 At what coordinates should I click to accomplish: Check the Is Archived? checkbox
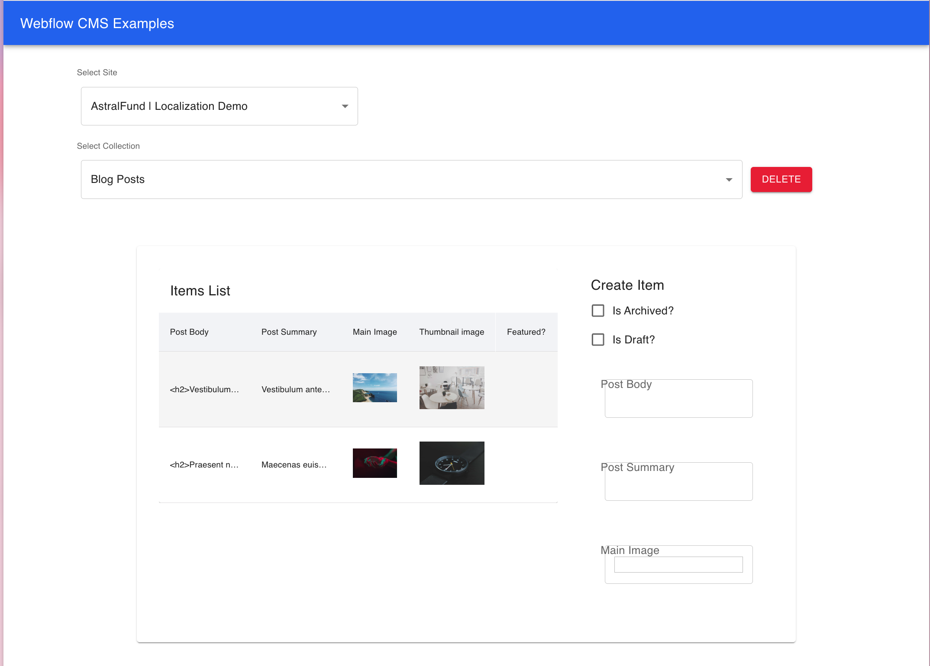pos(598,311)
